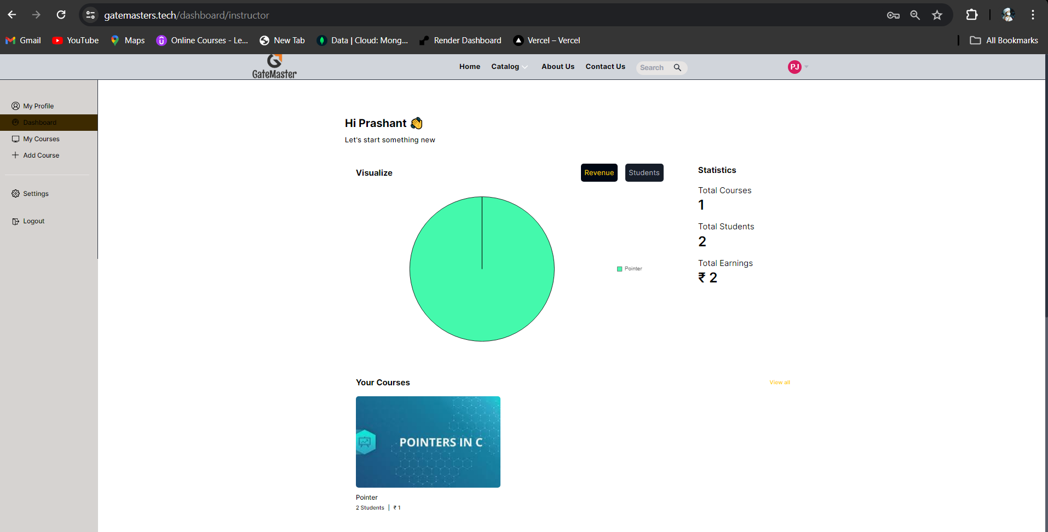Switch the chart to Students view
Image resolution: width=1048 pixels, height=532 pixels.
[x=644, y=172]
